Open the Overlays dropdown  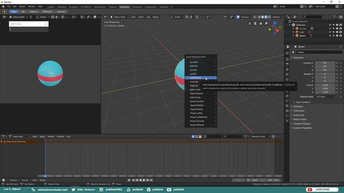pyautogui.click(x=246, y=17)
